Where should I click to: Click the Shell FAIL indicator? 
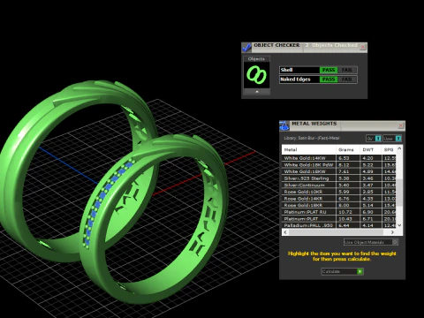[347, 70]
